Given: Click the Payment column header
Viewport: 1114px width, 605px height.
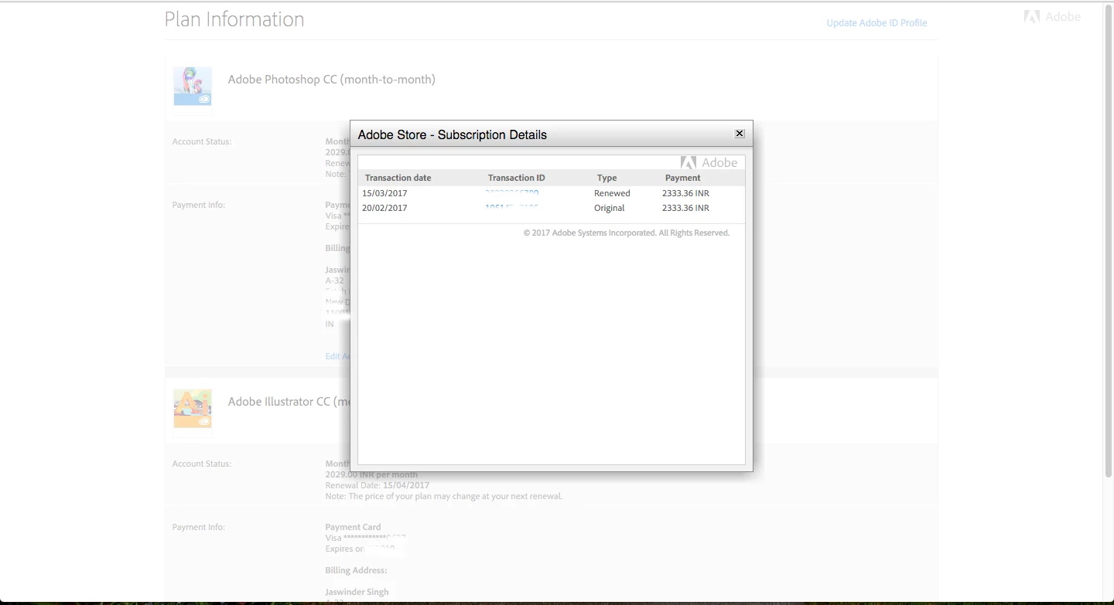Looking at the screenshot, I should coord(682,178).
